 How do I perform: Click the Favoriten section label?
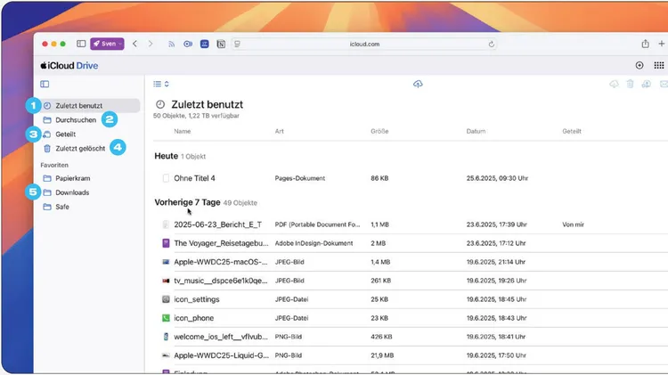54,165
